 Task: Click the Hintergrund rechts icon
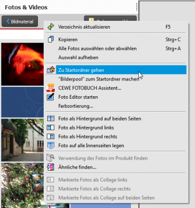(x=50, y=137)
